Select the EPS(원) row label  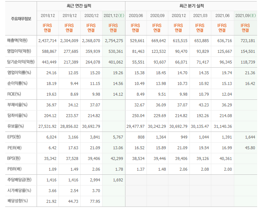click(x=14, y=137)
